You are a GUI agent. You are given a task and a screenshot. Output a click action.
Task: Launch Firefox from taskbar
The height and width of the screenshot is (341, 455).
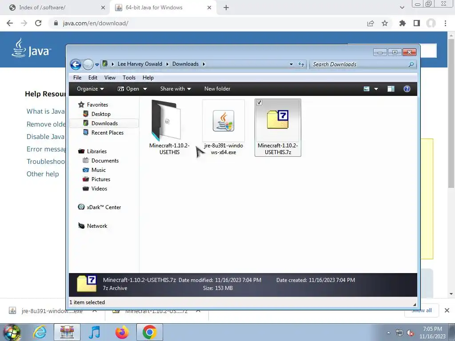click(x=122, y=332)
